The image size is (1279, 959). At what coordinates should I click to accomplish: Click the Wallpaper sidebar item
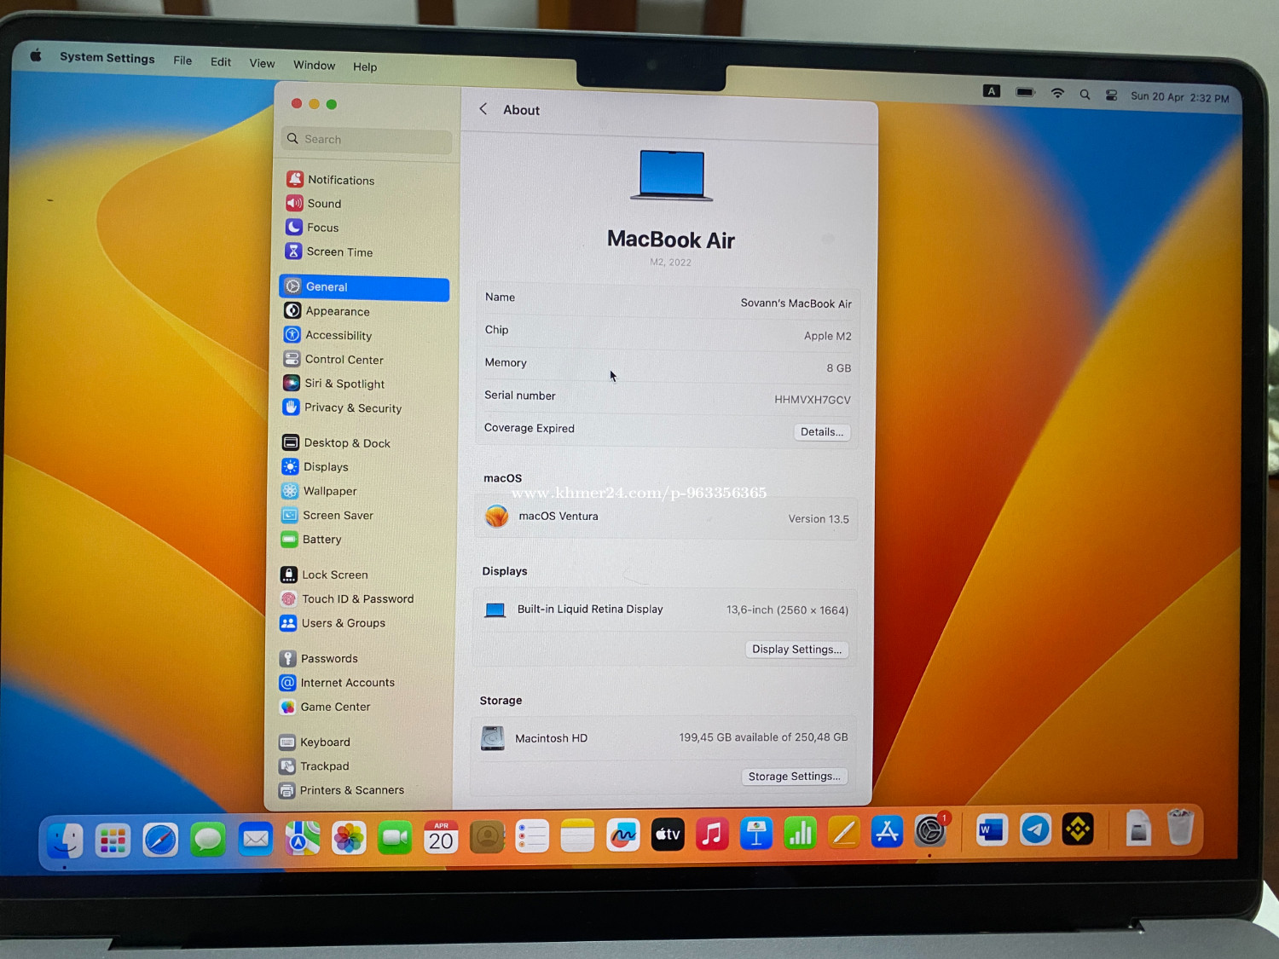coord(329,491)
